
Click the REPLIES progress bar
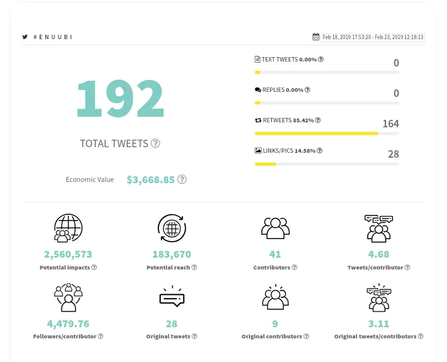pos(327,103)
